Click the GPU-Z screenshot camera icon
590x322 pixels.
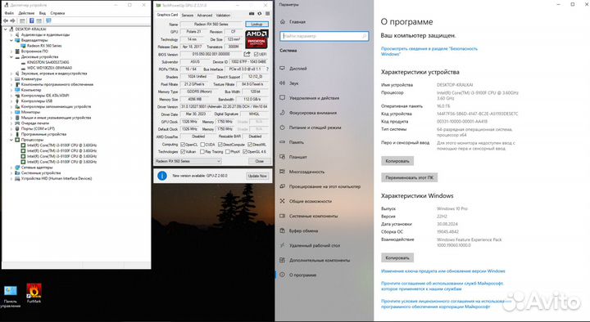pos(252,14)
